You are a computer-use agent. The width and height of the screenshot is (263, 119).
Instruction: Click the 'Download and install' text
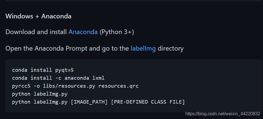point(36,32)
